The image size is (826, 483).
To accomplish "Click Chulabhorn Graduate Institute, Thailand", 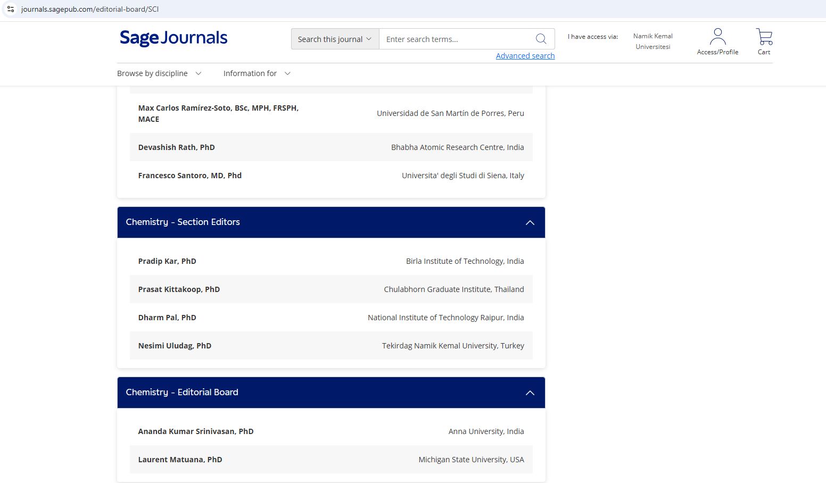I will point(454,289).
